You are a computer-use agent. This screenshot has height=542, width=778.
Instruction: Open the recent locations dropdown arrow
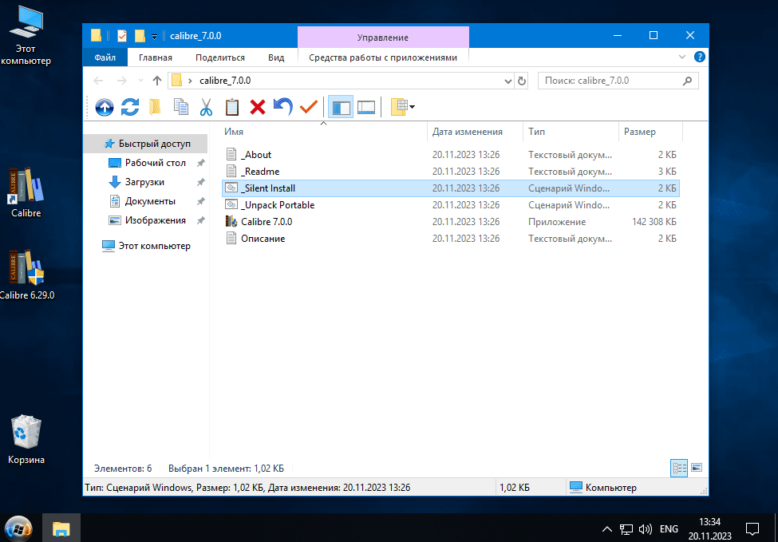[140, 81]
